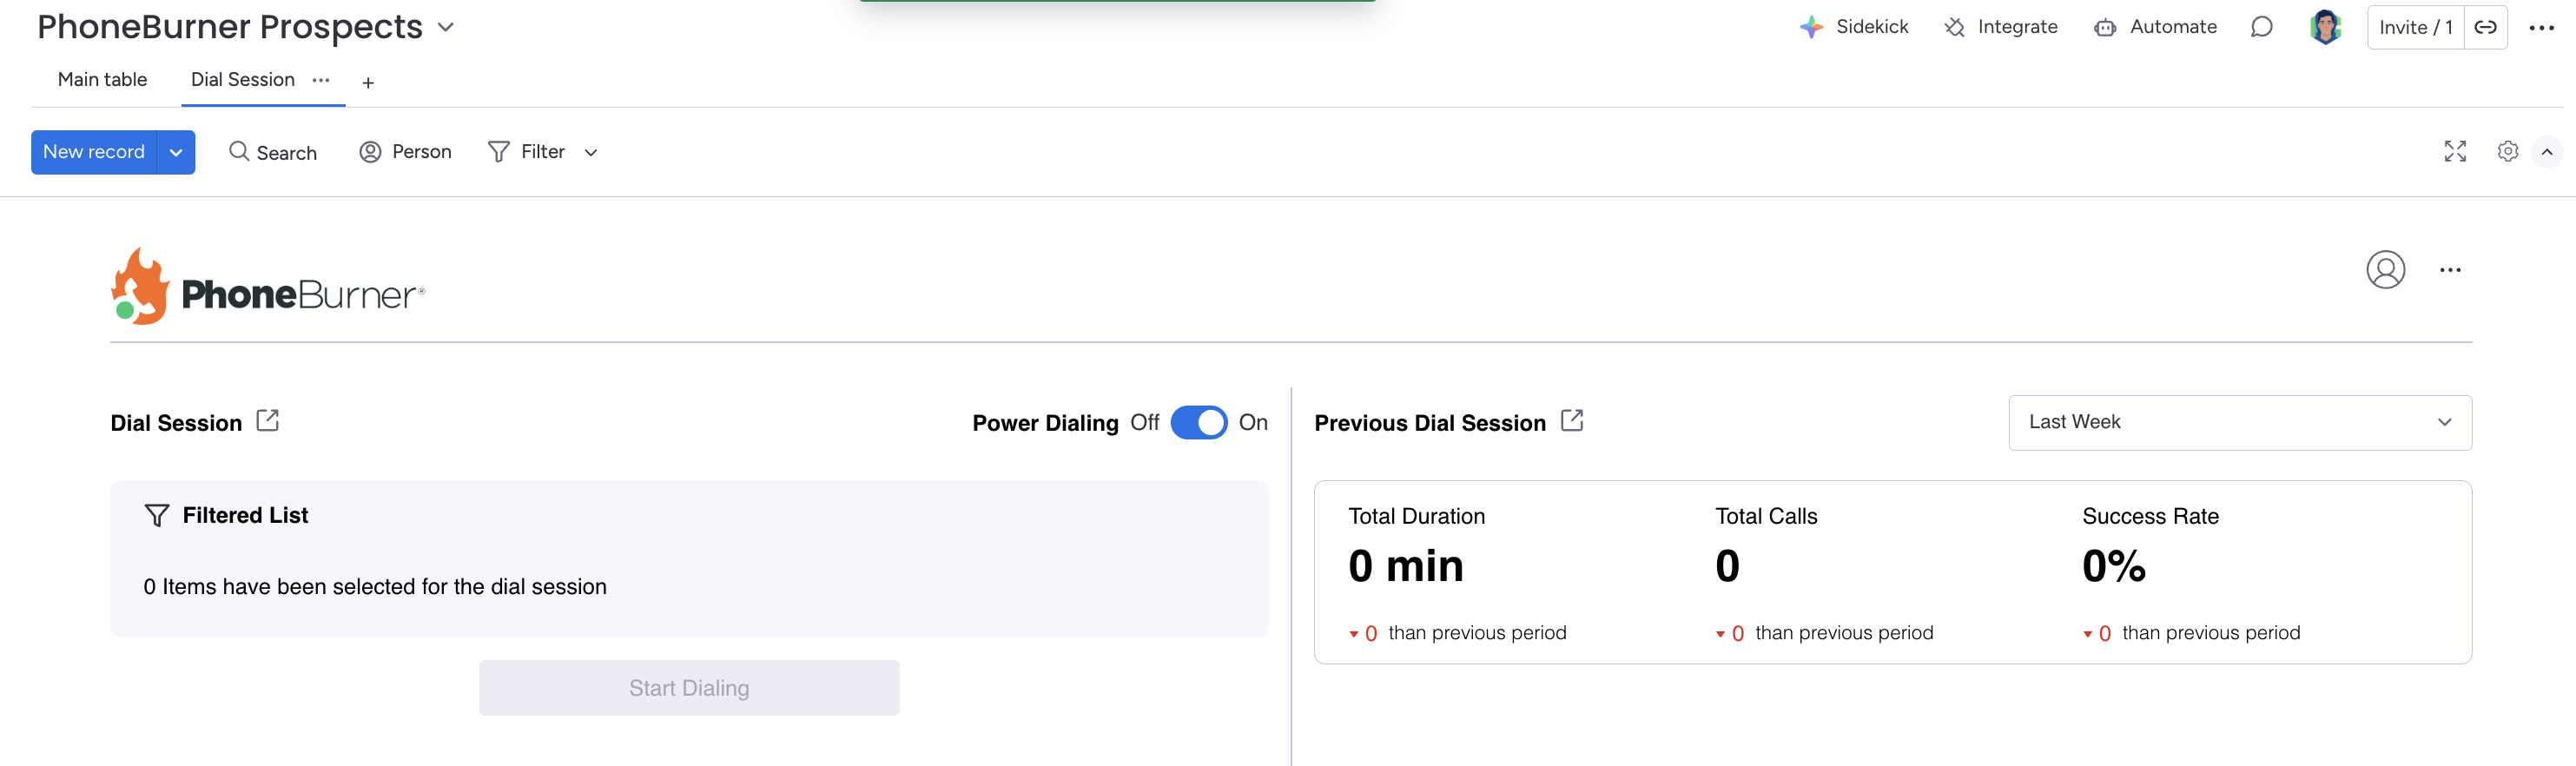Switch to the Main table tab
Screen dimensions: 2576x766
pos(102,80)
